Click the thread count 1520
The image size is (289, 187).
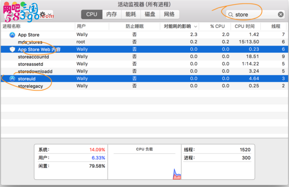tap(245, 150)
